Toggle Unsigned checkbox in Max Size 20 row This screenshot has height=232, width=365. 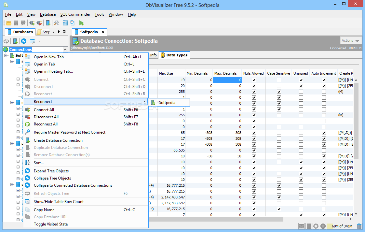tap(301, 86)
